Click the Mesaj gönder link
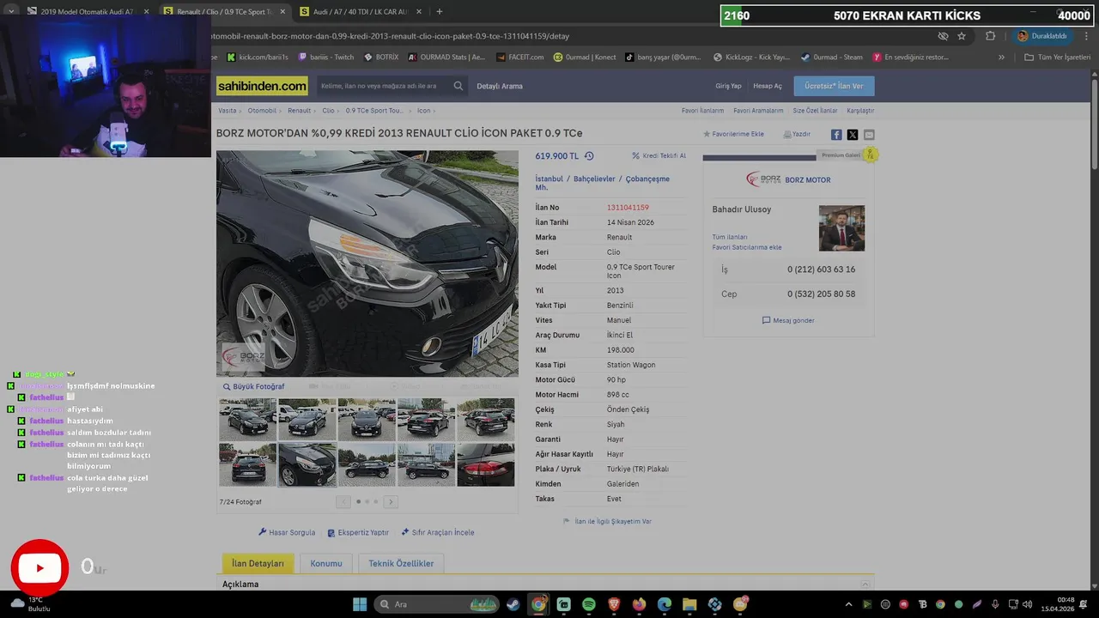 coord(788,320)
